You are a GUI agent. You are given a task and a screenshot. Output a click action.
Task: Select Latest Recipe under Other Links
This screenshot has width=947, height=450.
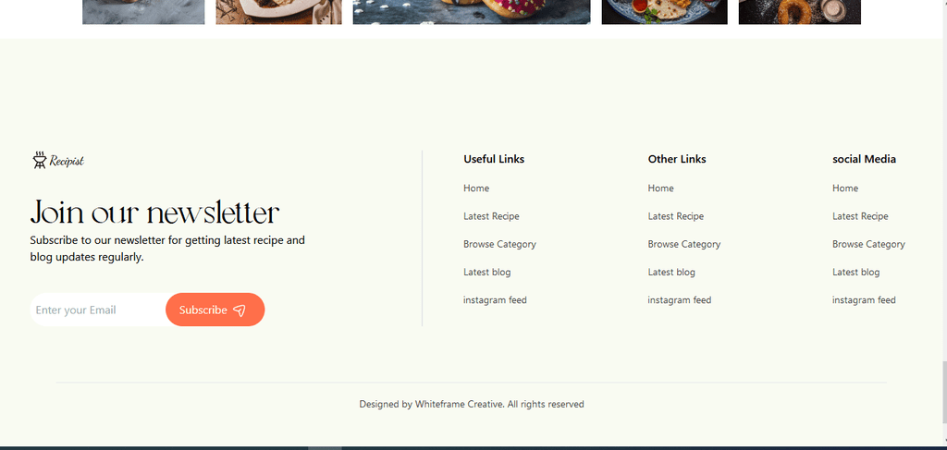(x=676, y=216)
